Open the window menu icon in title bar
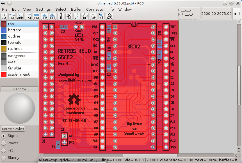 pyautogui.click(x=3, y=3)
